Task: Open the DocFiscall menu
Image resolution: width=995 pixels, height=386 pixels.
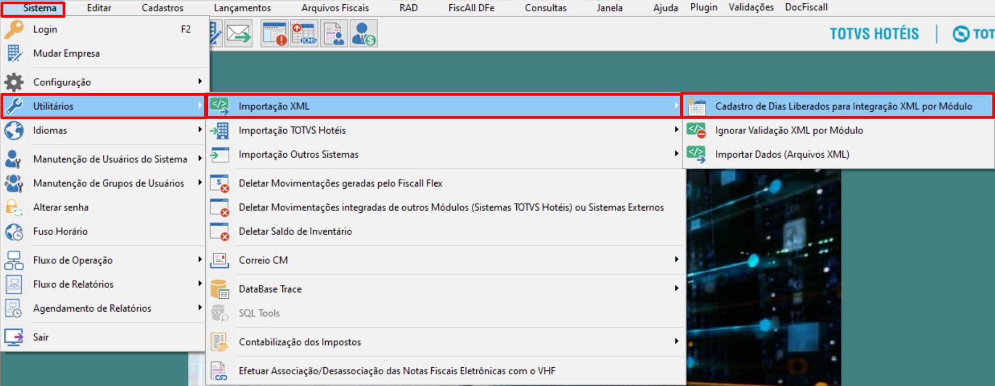Action: (x=806, y=7)
